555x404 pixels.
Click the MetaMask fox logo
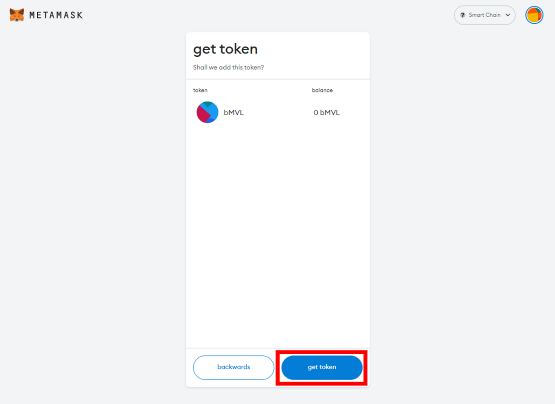[17, 15]
